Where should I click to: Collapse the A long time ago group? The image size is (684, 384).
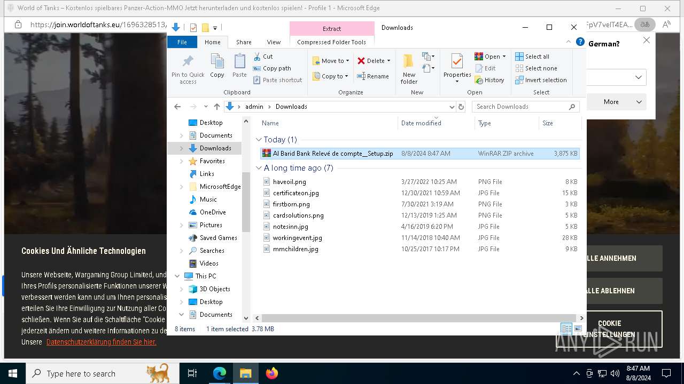click(x=259, y=168)
